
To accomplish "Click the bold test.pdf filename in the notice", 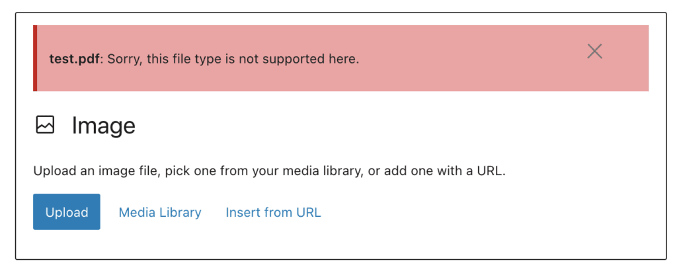I will pos(75,59).
